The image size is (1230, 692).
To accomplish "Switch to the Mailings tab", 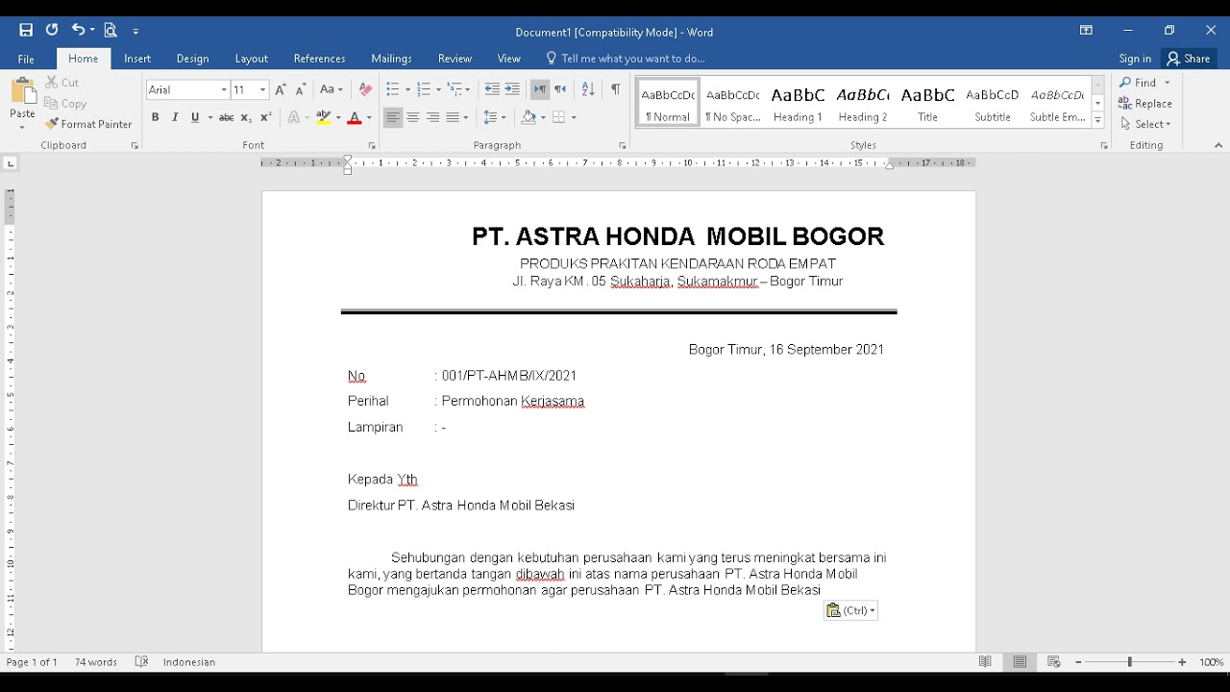I will pyautogui.click(x=391, y=59).
